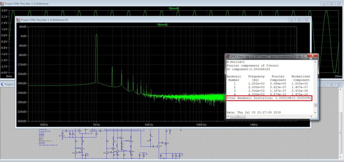Select the V(vout) trace label in FFT window
344x162 pixels.
[x=162, y=25]
